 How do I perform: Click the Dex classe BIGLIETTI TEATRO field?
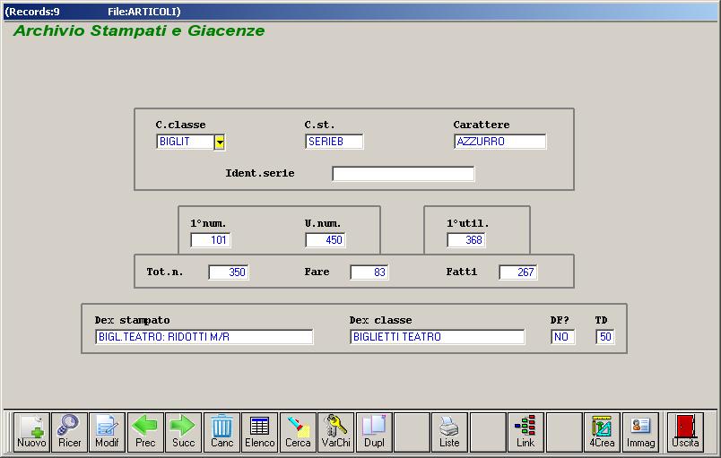[x=438, y=337]
